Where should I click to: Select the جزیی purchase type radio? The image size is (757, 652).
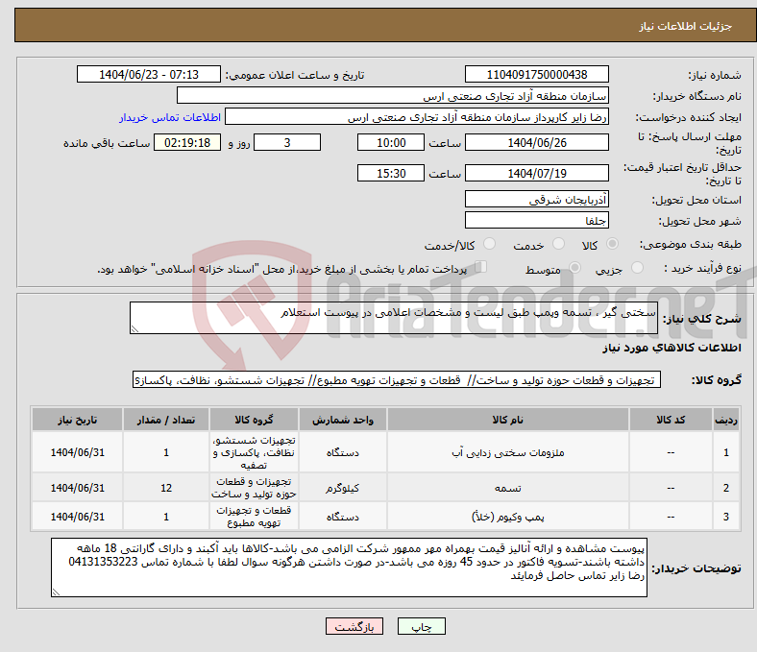[x=637, y=267]
